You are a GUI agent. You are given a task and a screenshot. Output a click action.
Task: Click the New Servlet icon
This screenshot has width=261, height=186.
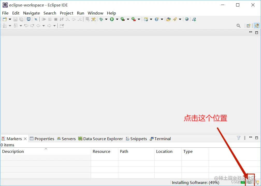[157, 19]
